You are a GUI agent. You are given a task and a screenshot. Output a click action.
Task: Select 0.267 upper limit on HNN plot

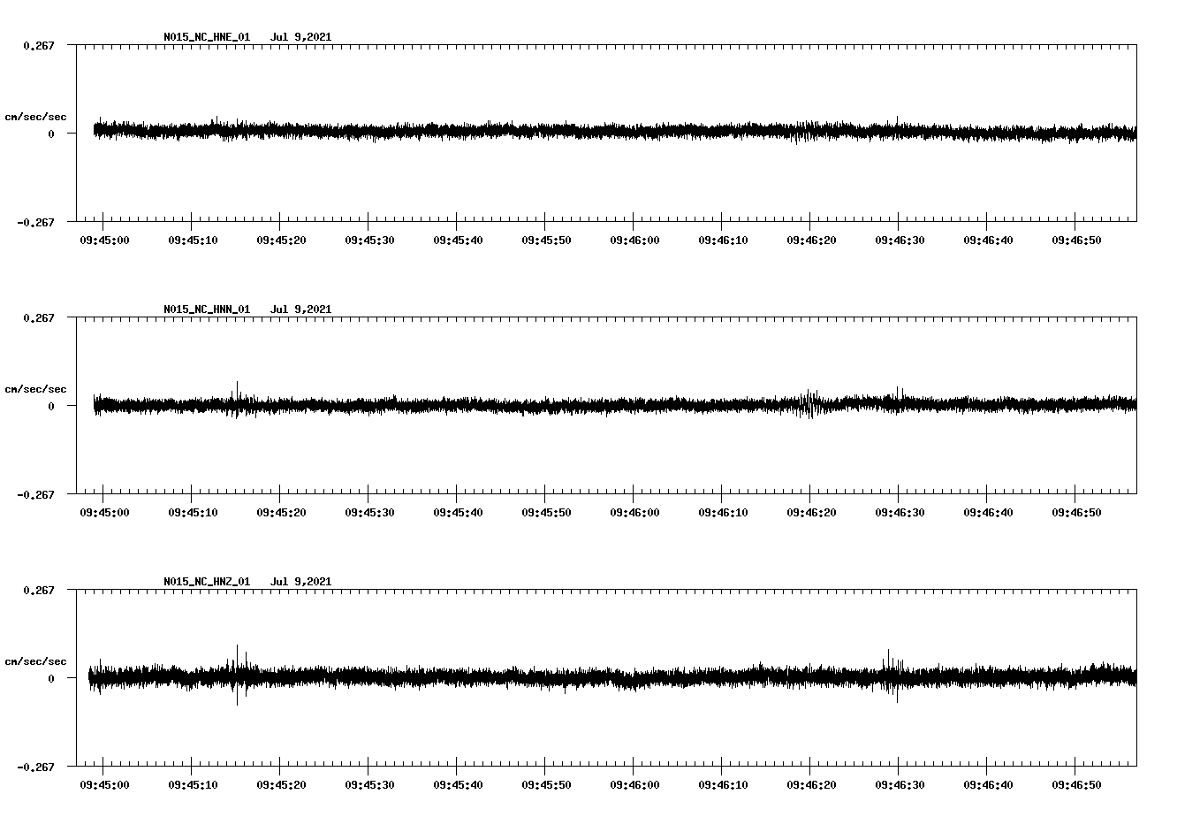pos(39,317)
